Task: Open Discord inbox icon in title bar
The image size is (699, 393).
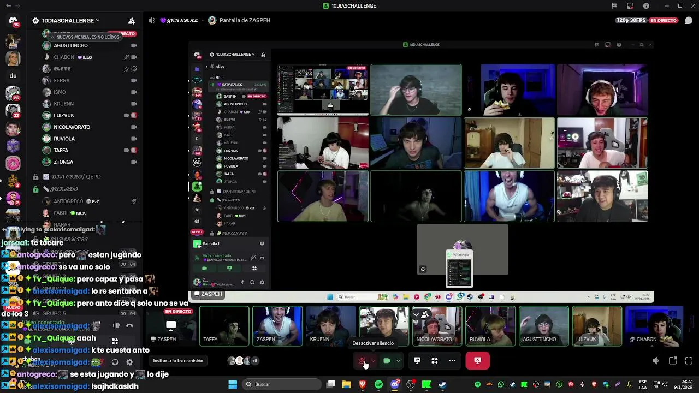Action: (x=630, y=5)
